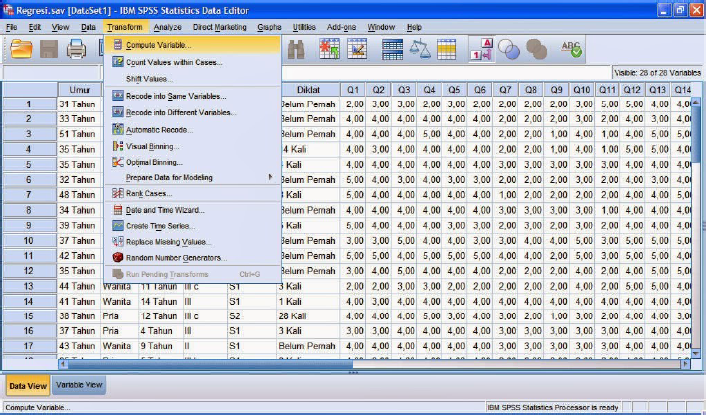Screen dimensions: 706x418
Task: Open the Analyze menu
Action: coord(167,27)
